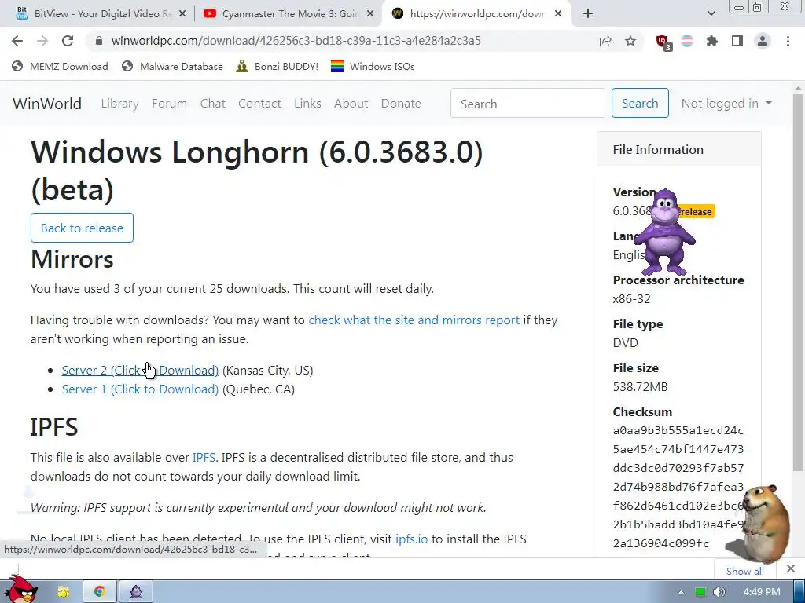
Task: Open the volume speaker icon
Action: pyautogui.click(x=719, y=592)
